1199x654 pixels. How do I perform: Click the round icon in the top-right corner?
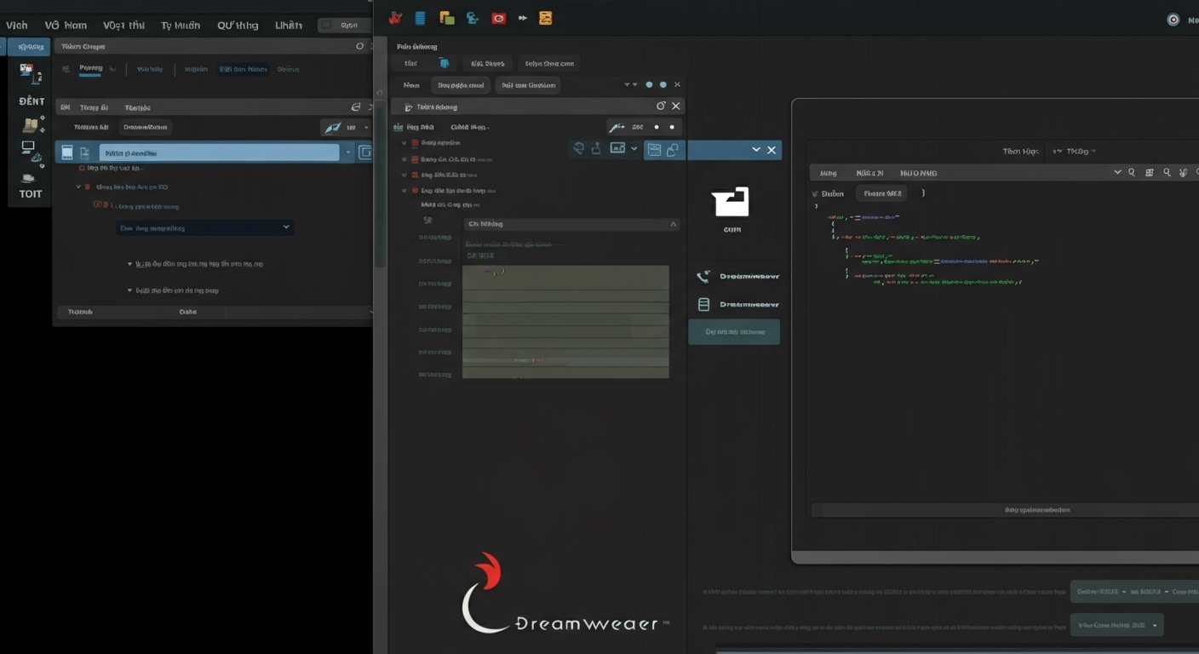[x=1173, y=20]
